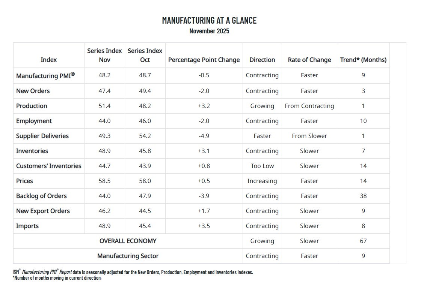This screenshot has width=427, height=285.
Task: Select the New Orders row label
Action: pos(33,91)
